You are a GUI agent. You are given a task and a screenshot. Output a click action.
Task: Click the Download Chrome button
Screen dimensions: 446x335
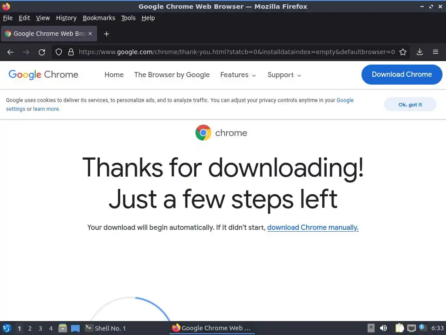pyautogui.click(x=402, y=74)
